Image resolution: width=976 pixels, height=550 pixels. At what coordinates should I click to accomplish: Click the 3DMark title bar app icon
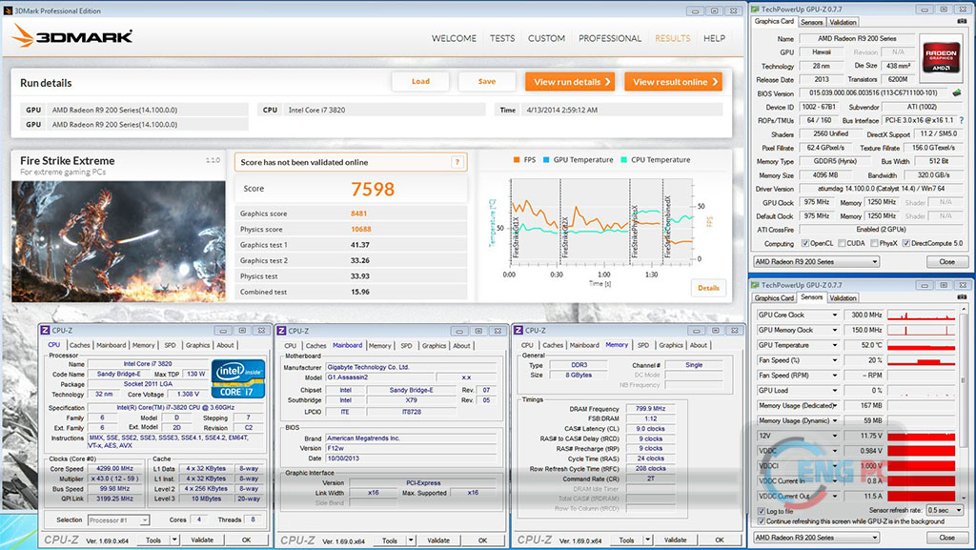pyautogui.click(x=8, y=10)
